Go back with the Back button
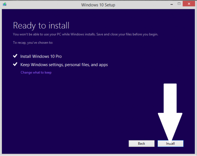197x156 pixels. click(x=142, y=144)
